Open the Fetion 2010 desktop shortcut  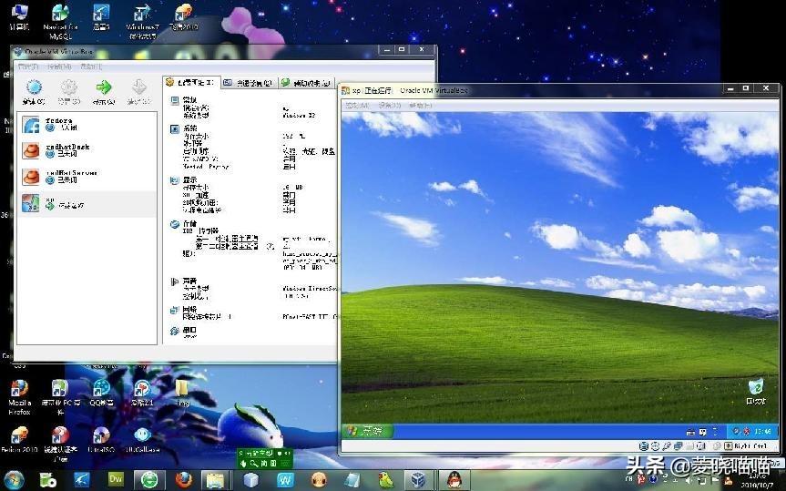(19, 440)
